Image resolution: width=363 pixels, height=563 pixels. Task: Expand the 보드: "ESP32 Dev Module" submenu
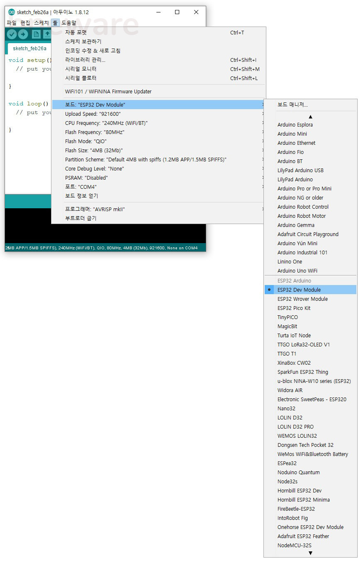click(158, 105)
